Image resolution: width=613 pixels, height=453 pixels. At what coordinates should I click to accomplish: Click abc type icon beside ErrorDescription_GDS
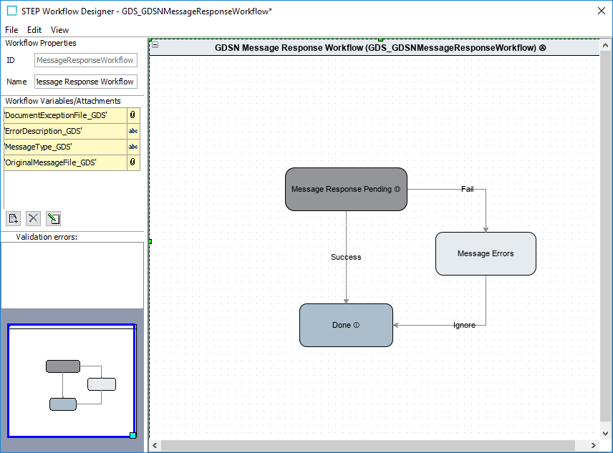[x=133, y=131]
